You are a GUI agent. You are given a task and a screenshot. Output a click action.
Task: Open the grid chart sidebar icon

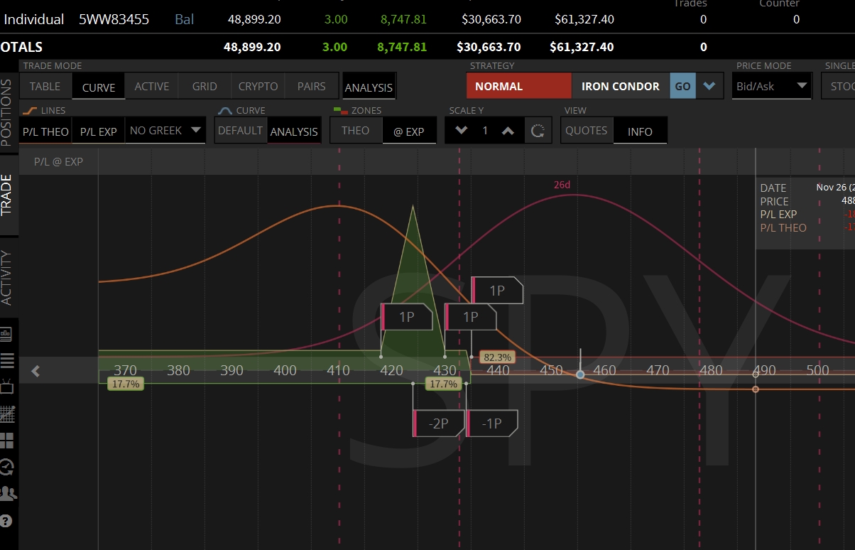pos(7,413)
